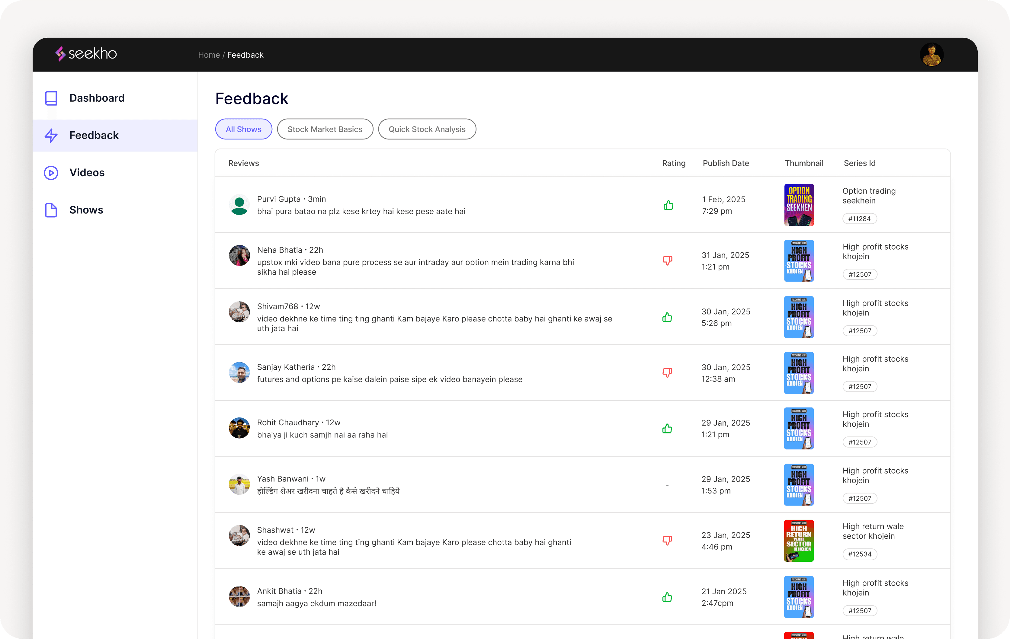Select the All Shows filter chip
Screen dimensions: 1010x639
click(x=243, y=129)
